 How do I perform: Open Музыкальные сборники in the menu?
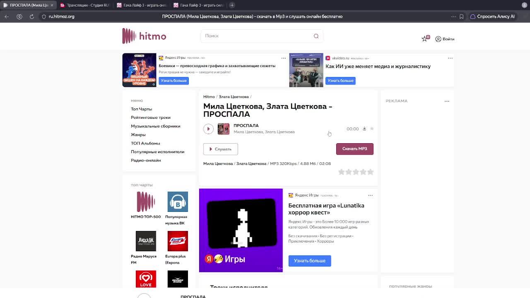pos(156,126)
